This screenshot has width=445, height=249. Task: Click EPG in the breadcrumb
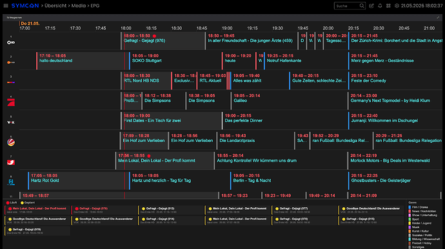pyautogui.click(x=95, y=6)
